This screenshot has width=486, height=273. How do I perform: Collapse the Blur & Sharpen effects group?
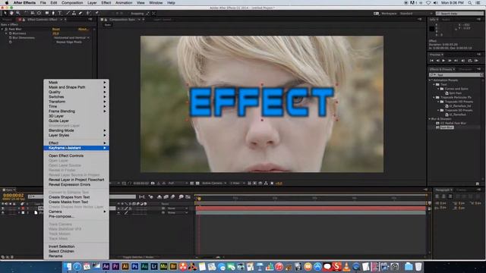coord(431,119)
